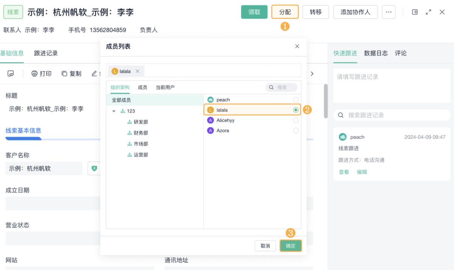Select the Azora radio button
The height and width of the screenshot is (270, 454).
295,131
